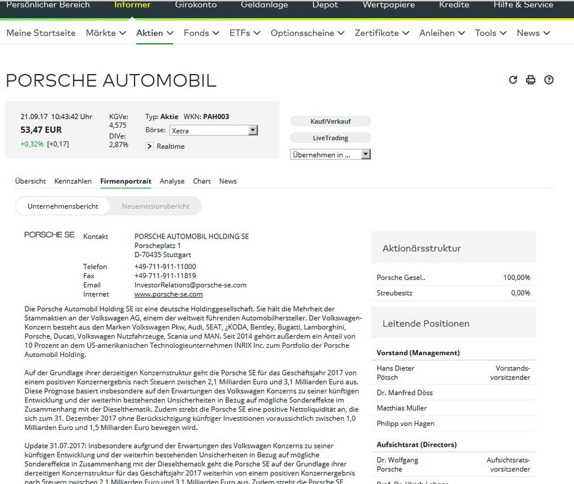574x484 pixels.
Task: Click the LiveTrading button
Action: tap(330, 137)
